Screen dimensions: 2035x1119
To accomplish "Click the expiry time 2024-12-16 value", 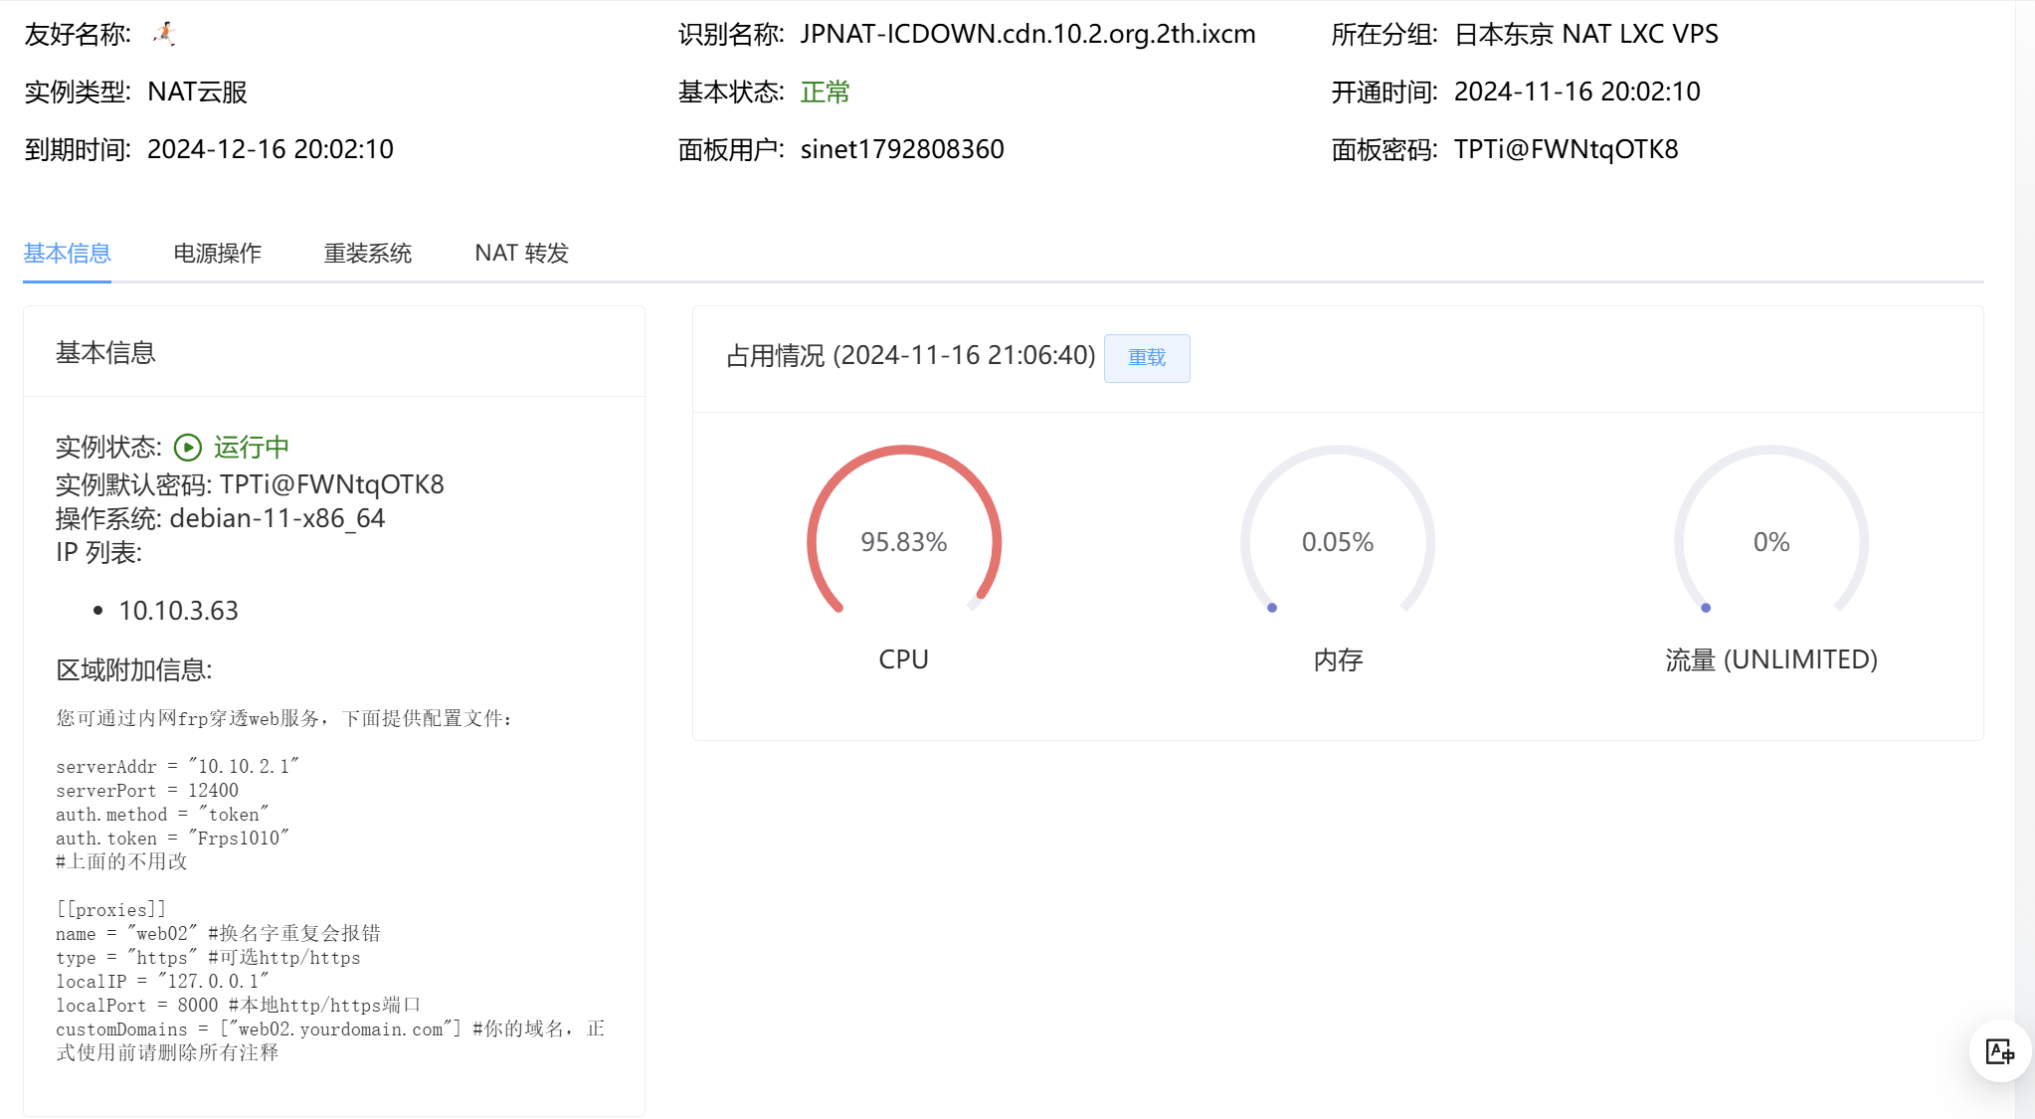I will [x=271, y=149].
